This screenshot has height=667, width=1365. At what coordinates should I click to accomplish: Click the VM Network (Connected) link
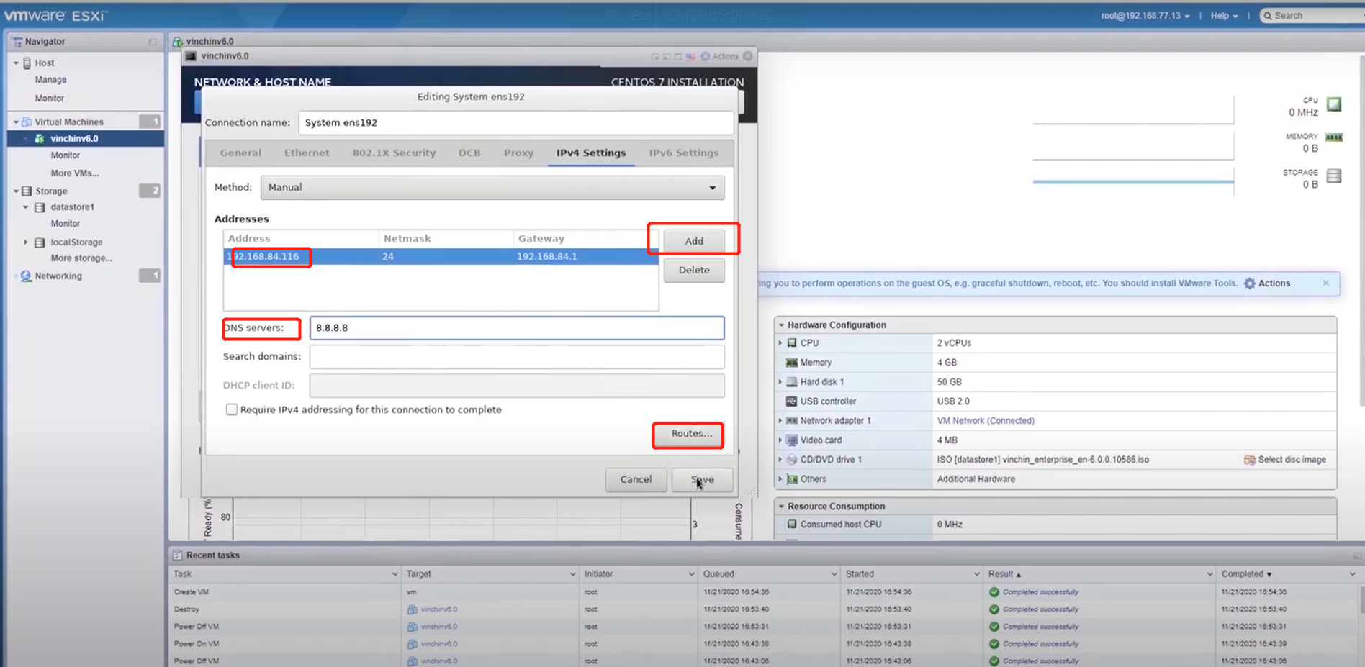point(986,421)
